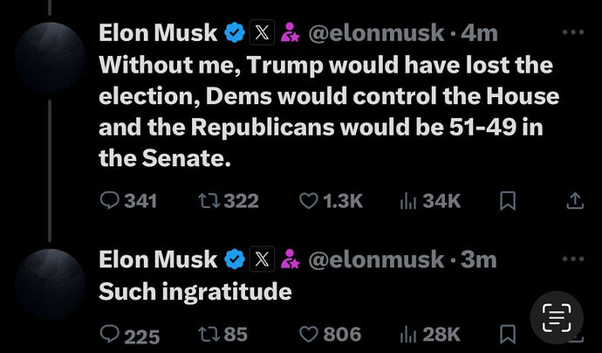Open the 'Such ingratitude' post's more menu

point(573,259)
